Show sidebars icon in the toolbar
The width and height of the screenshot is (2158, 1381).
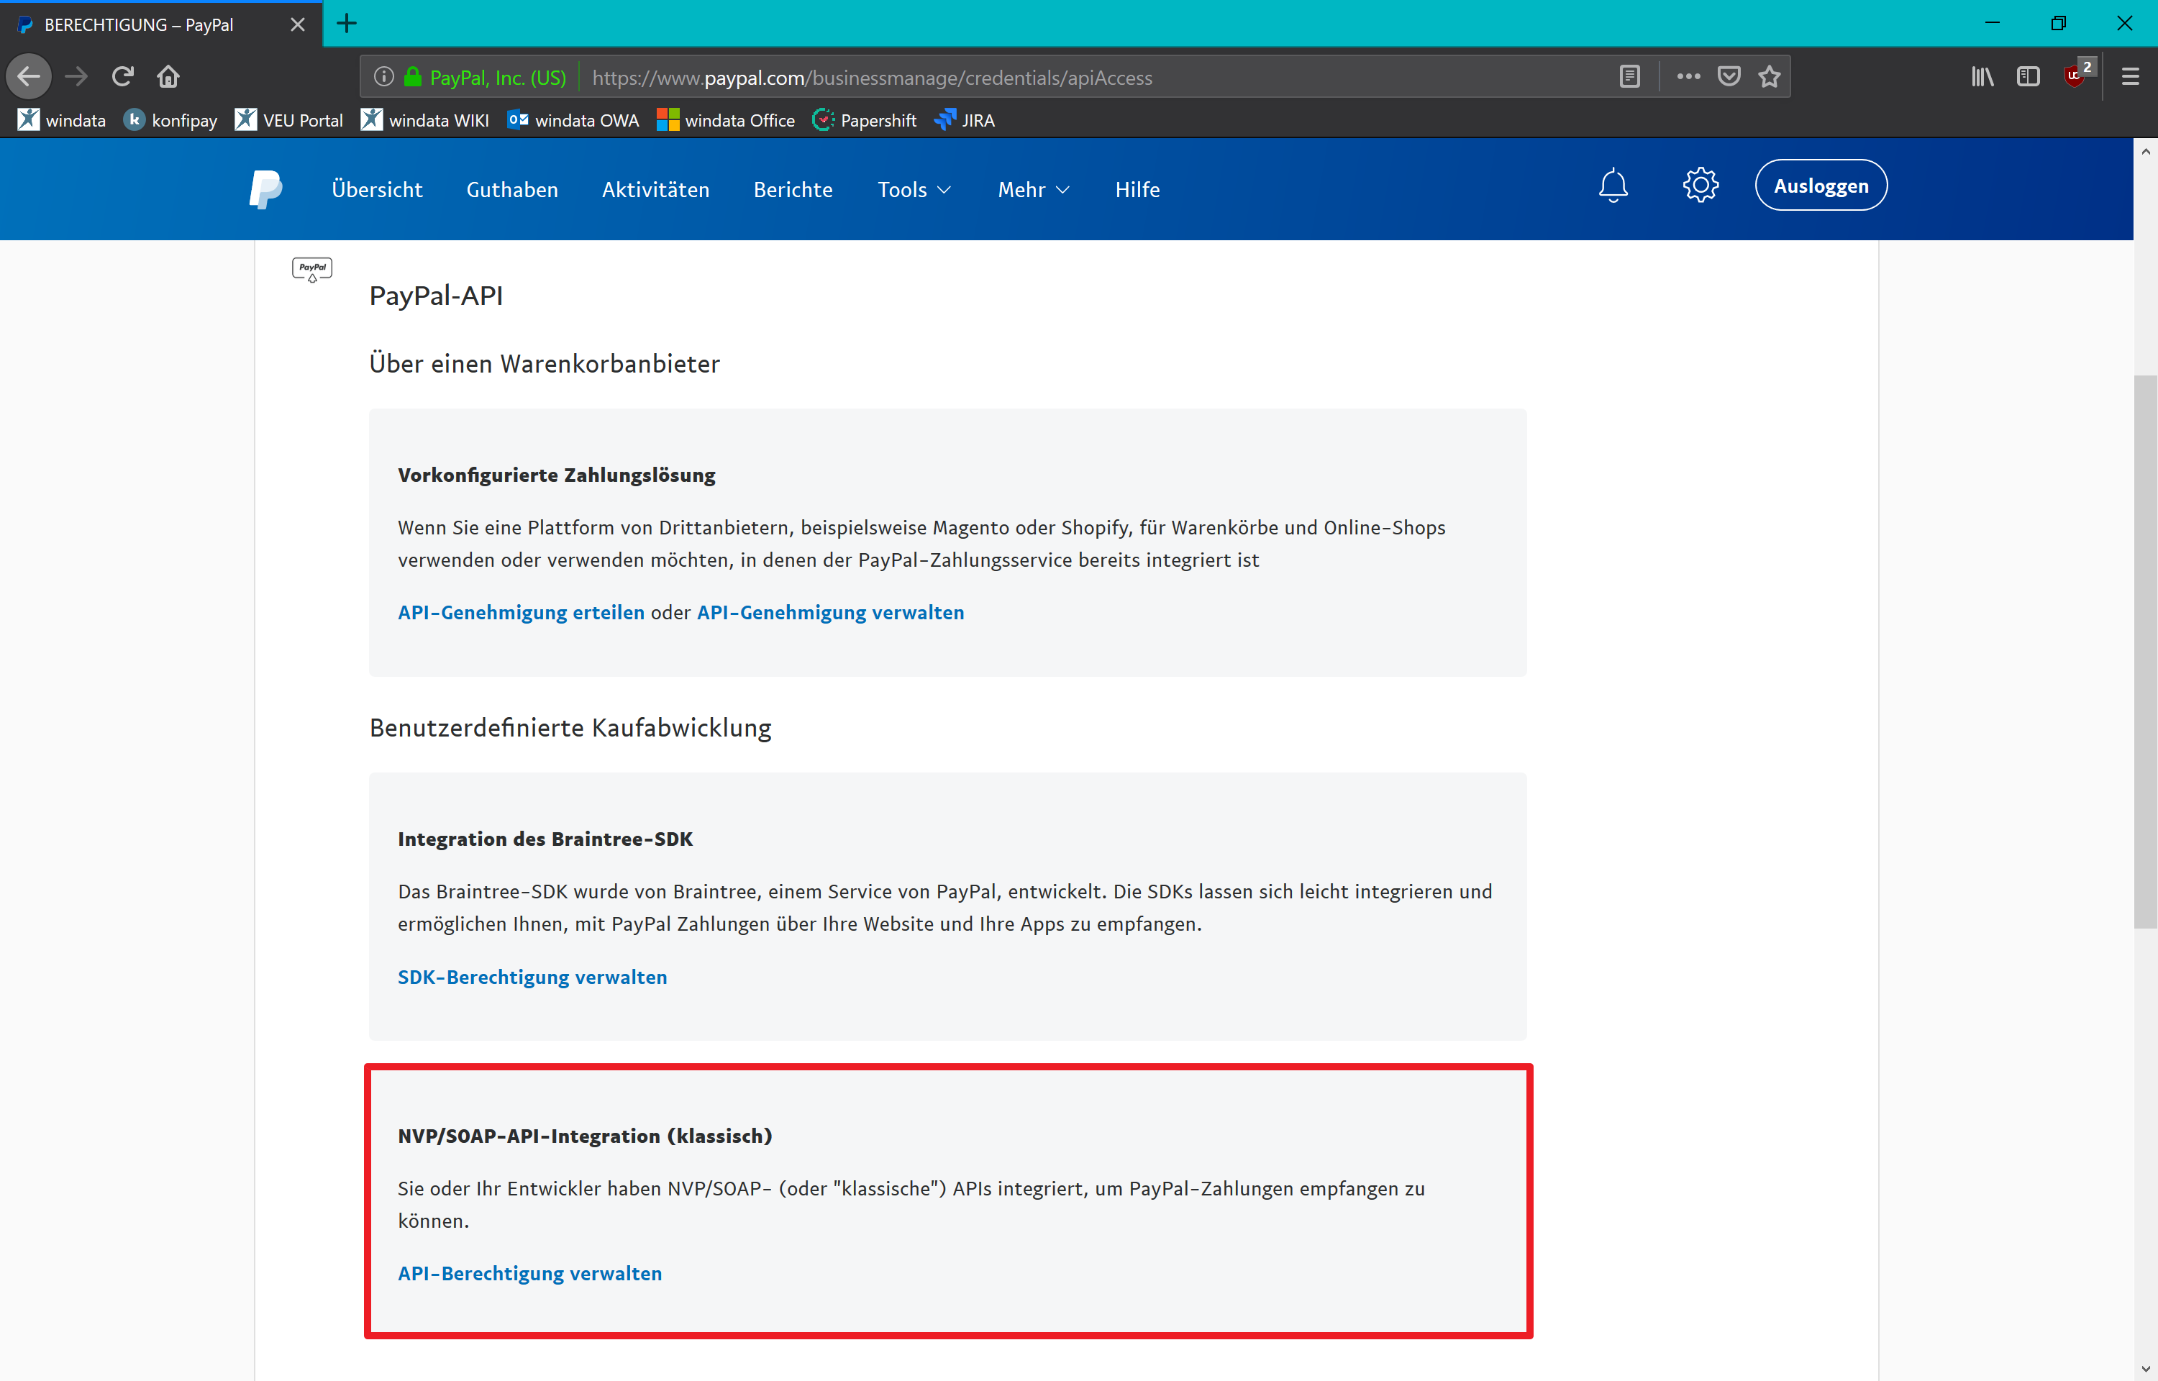[x=2028, y=77]
